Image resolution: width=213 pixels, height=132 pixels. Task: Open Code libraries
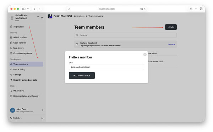coord(20,43)
